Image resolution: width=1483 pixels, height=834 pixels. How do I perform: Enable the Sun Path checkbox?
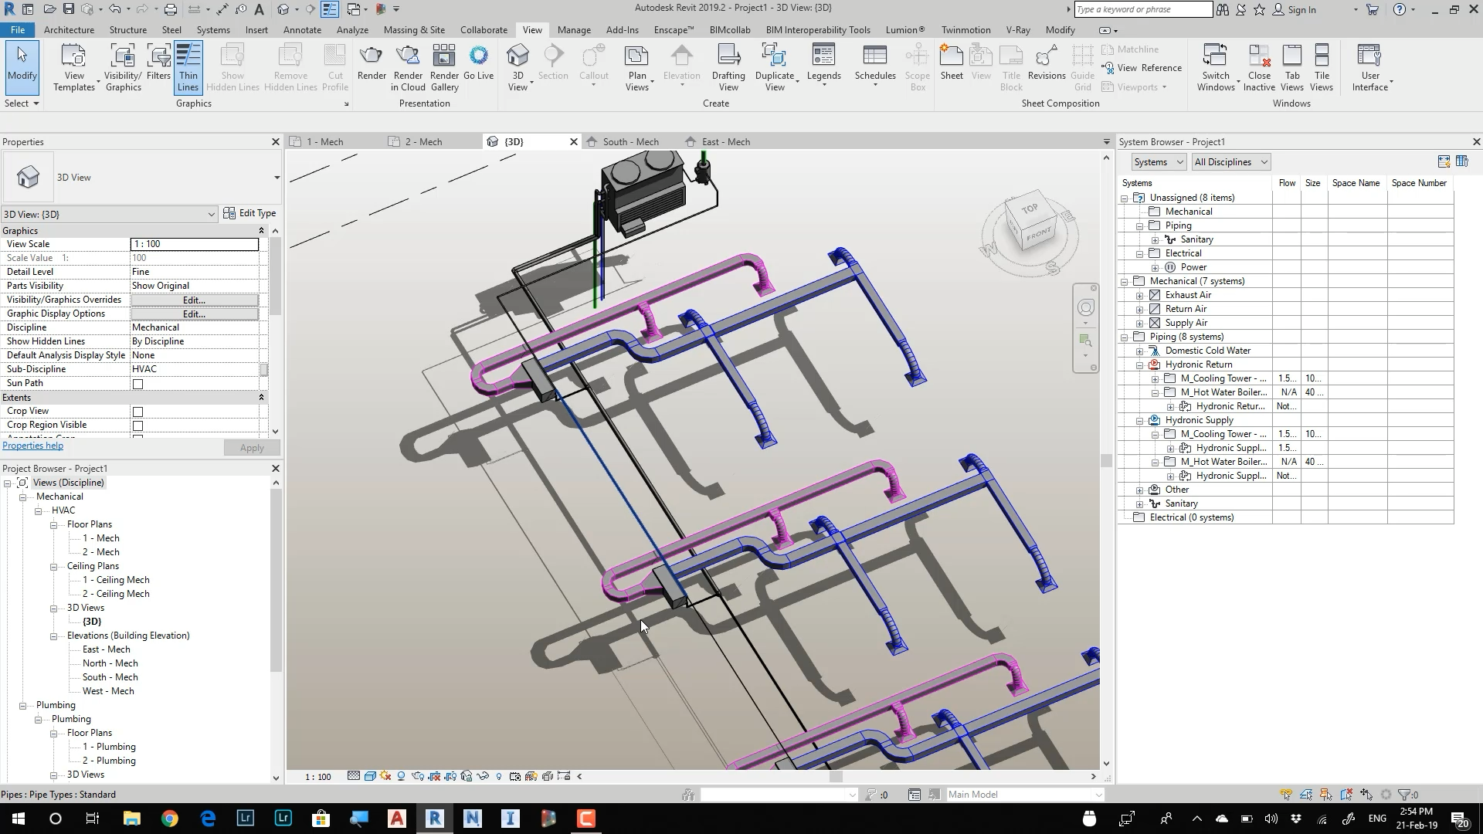138,384
